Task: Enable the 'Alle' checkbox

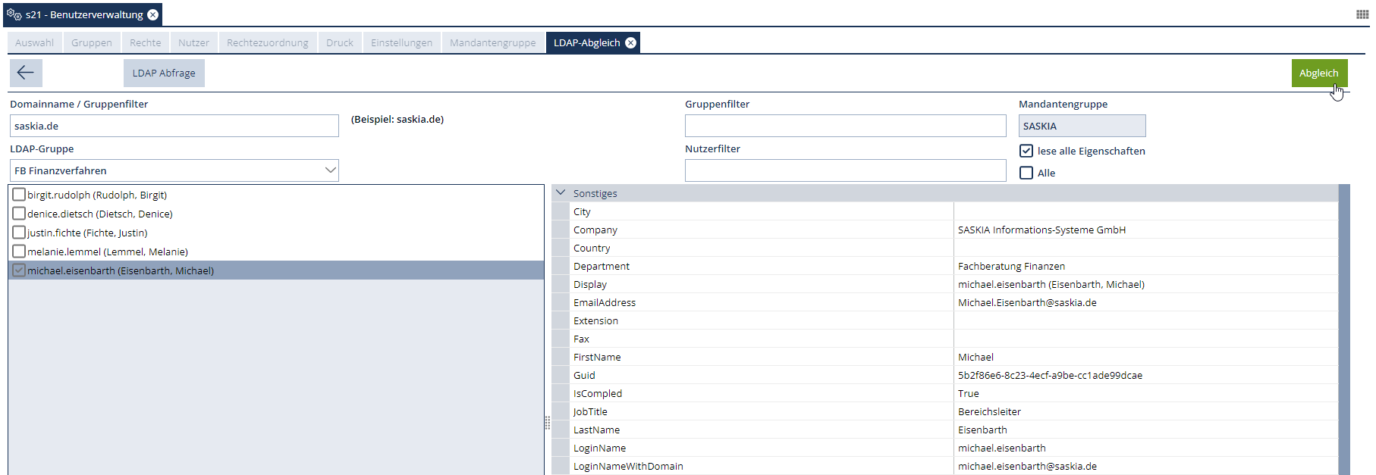Action: [1026, 173]
